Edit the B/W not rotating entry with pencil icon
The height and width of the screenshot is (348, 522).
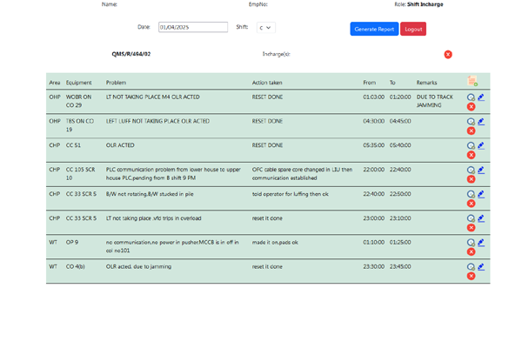(481, 194)
